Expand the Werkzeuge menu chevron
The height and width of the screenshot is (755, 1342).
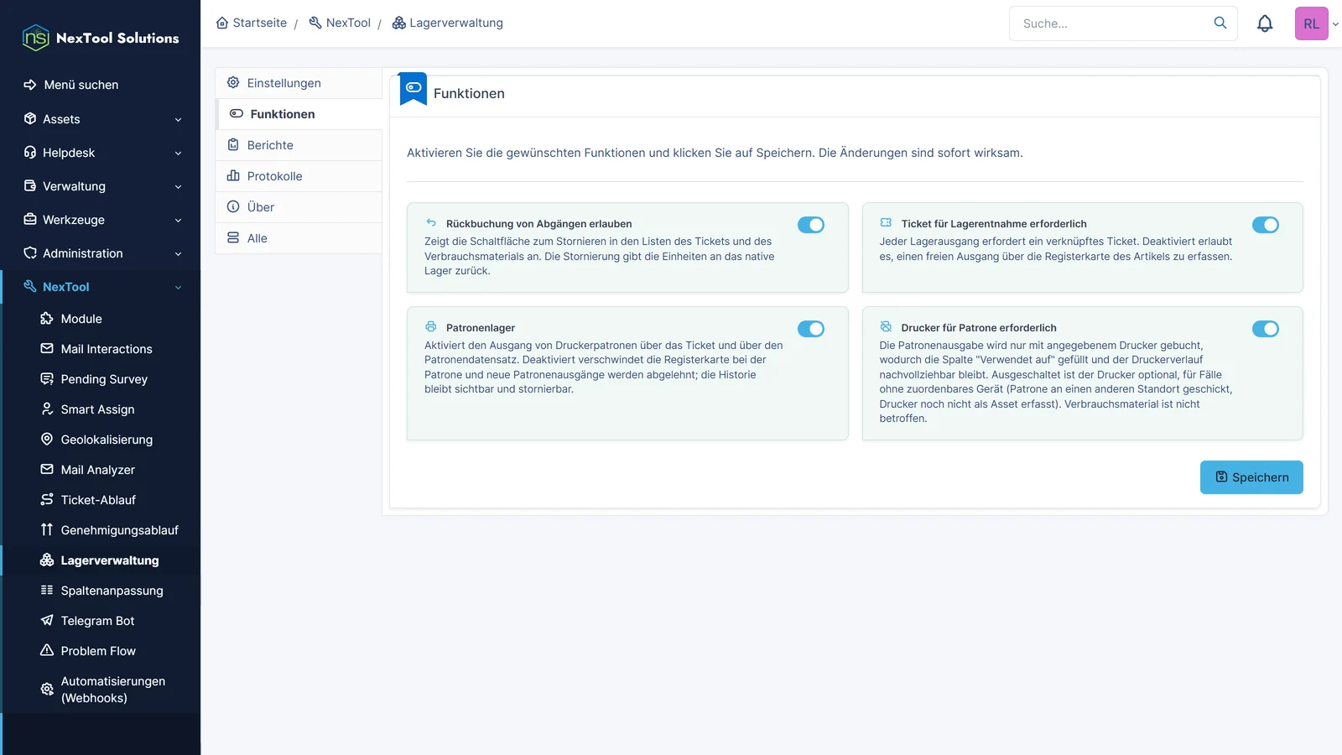coord(178,221)
